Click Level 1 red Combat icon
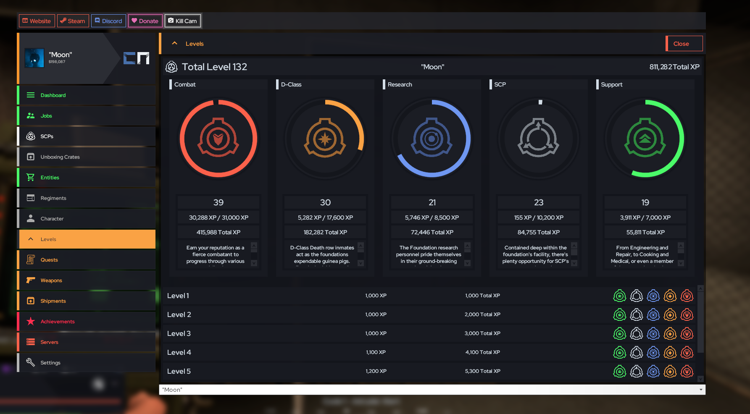750x414 pixels. (687, 296)
